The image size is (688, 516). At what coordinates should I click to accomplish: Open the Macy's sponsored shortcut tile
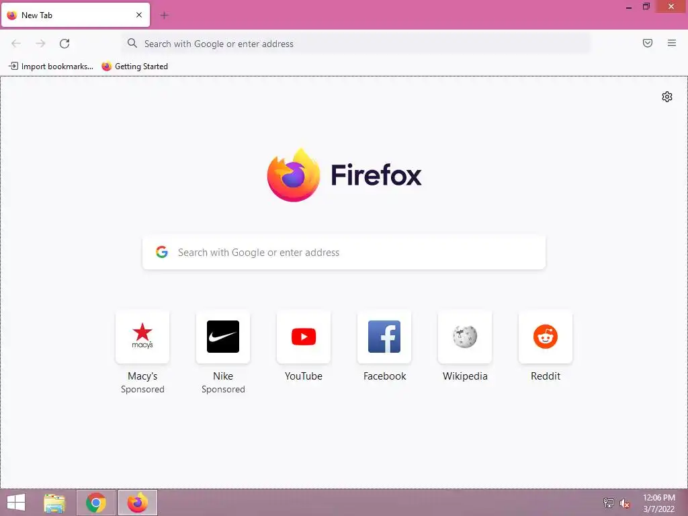click(142, 337)
